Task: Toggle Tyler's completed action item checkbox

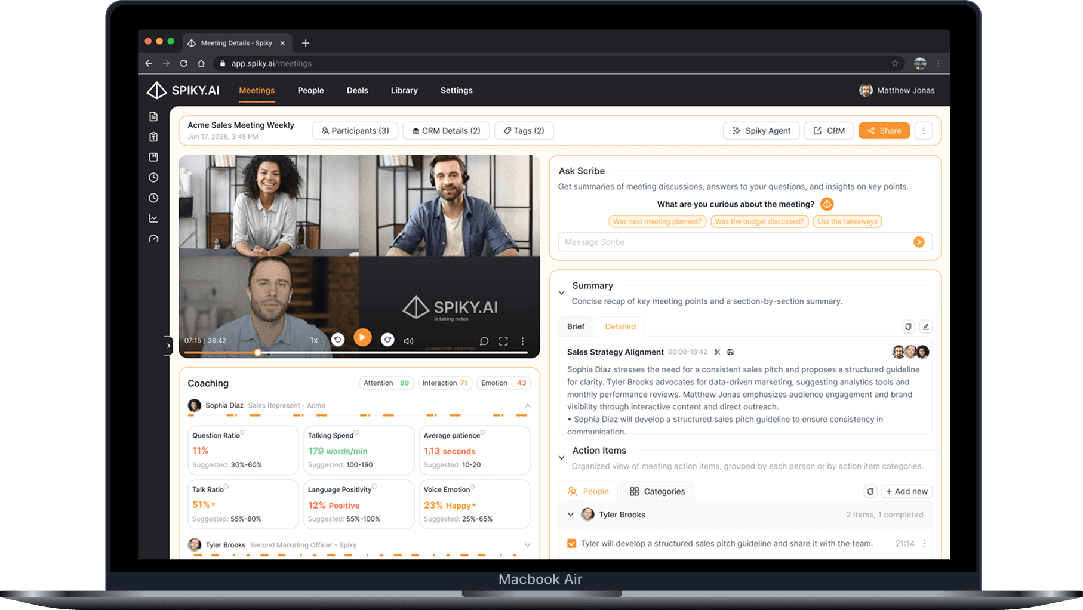Action: pyautogui.click(x=571, y=543)
